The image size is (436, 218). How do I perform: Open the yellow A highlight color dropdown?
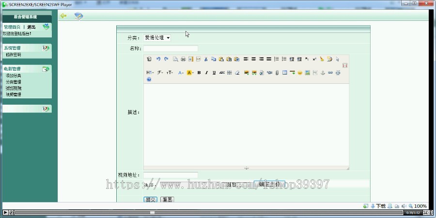190,73
